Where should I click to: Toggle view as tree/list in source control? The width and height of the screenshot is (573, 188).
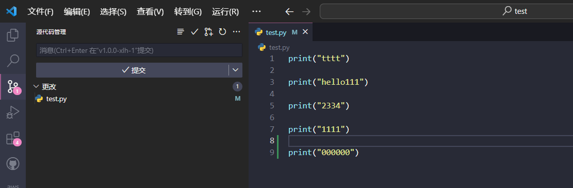click(181, 32)
